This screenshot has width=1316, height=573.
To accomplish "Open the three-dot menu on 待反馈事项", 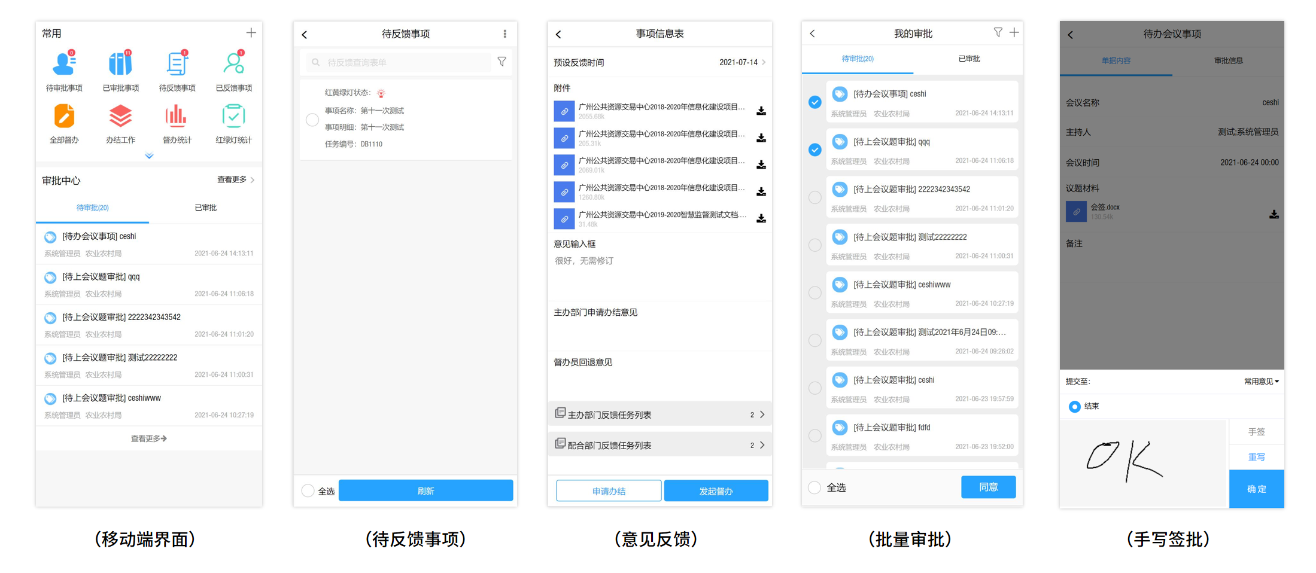I will tap(506, 33).
